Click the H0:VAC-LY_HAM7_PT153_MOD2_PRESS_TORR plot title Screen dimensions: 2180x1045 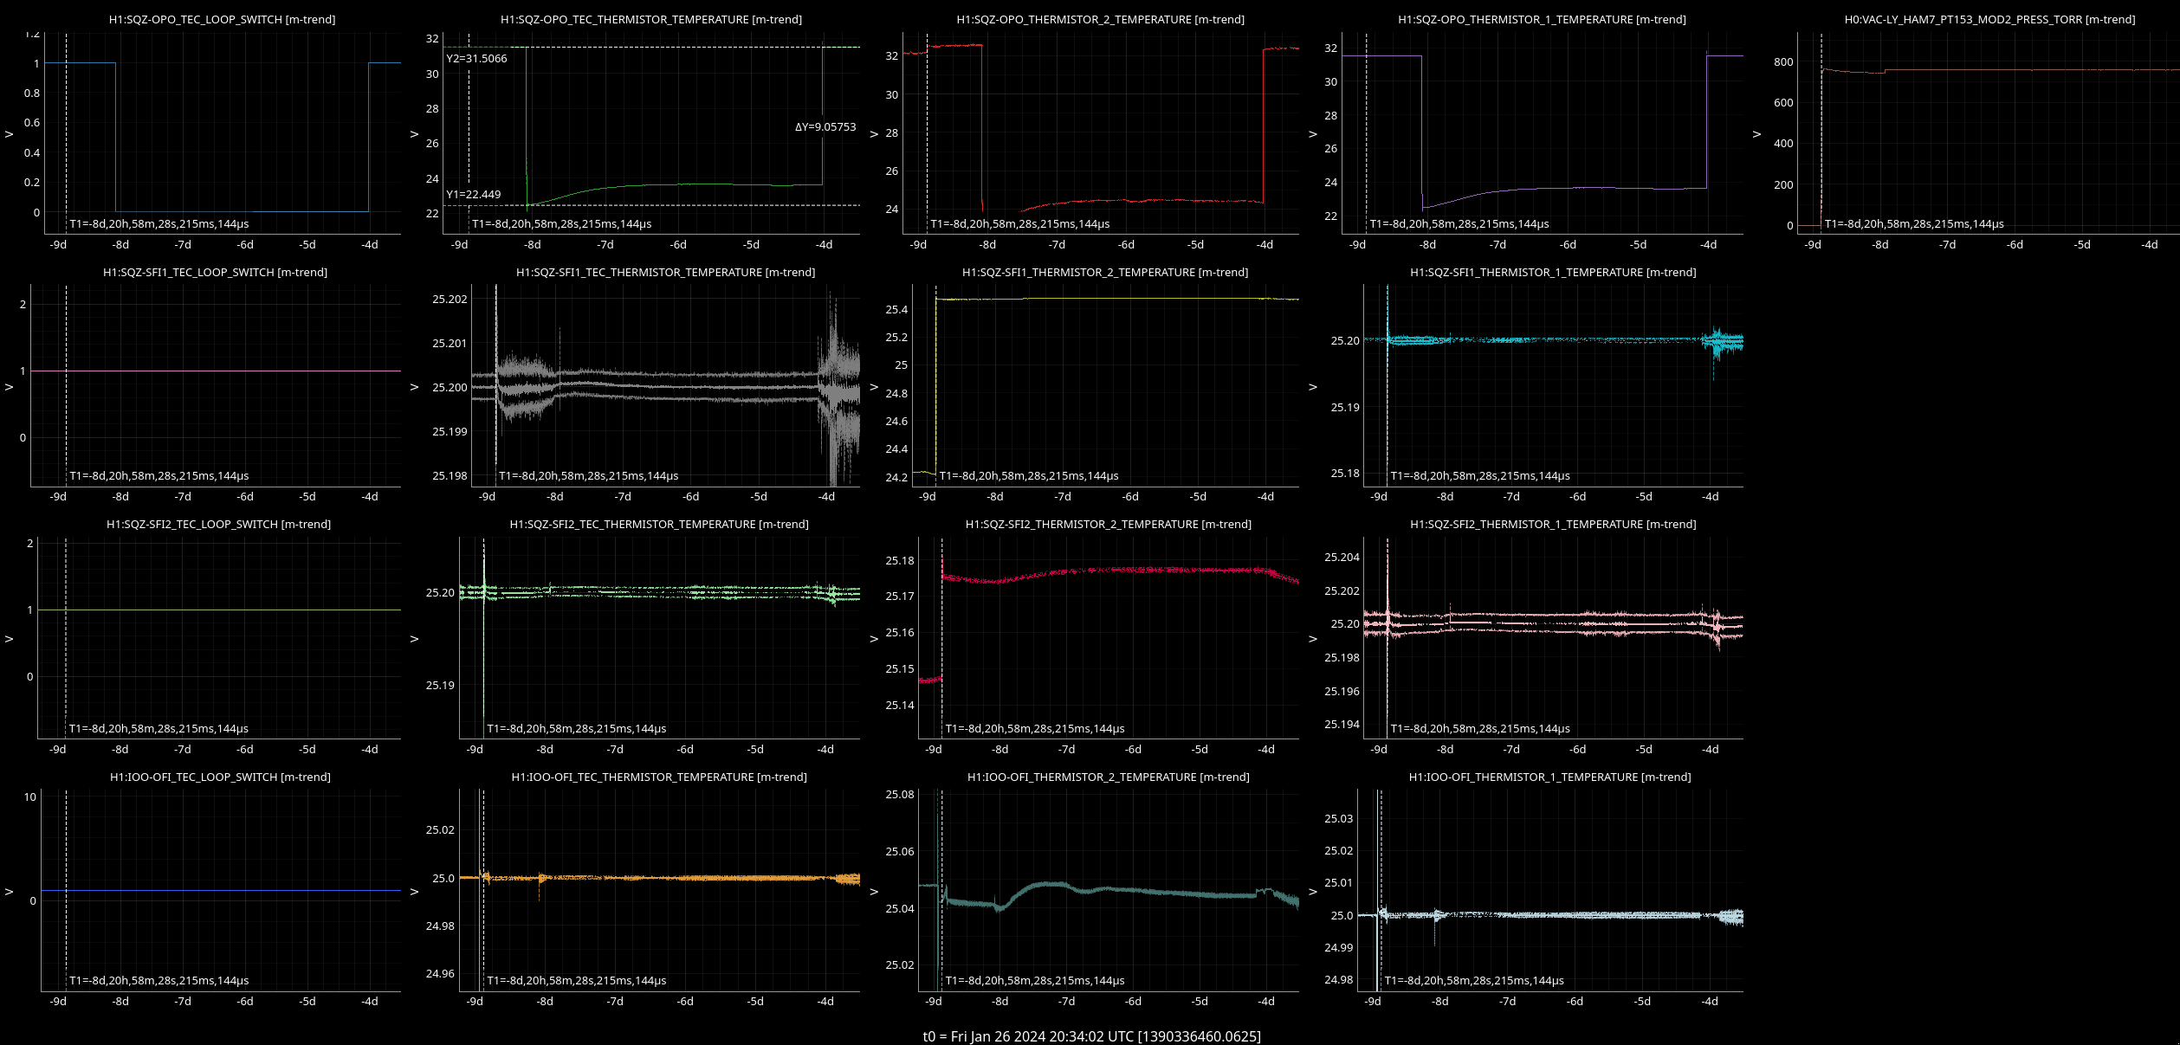(x=1989, y=19)
